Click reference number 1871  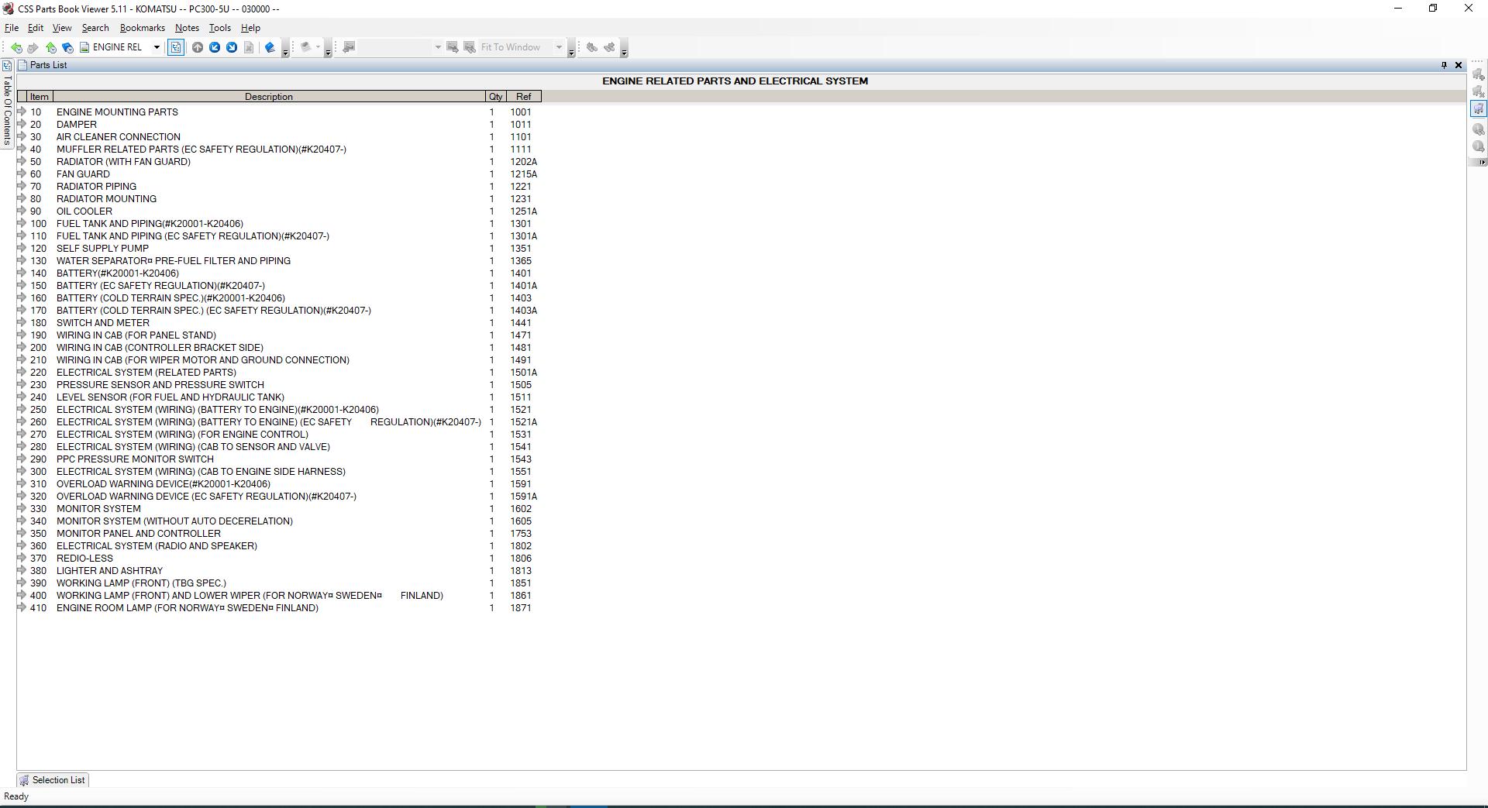pos(521,608)
